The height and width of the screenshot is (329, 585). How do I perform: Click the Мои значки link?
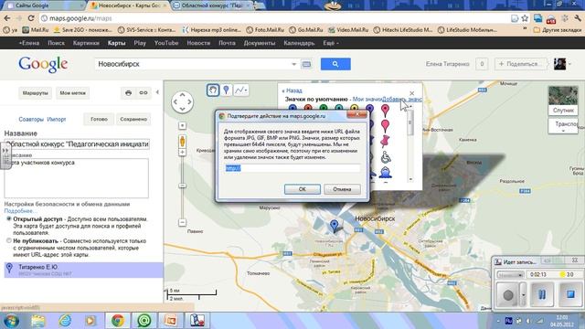click(367, 100)
